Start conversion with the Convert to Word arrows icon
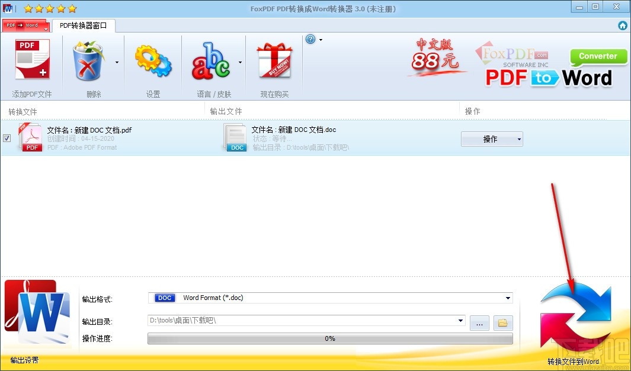 pos(575,318)
